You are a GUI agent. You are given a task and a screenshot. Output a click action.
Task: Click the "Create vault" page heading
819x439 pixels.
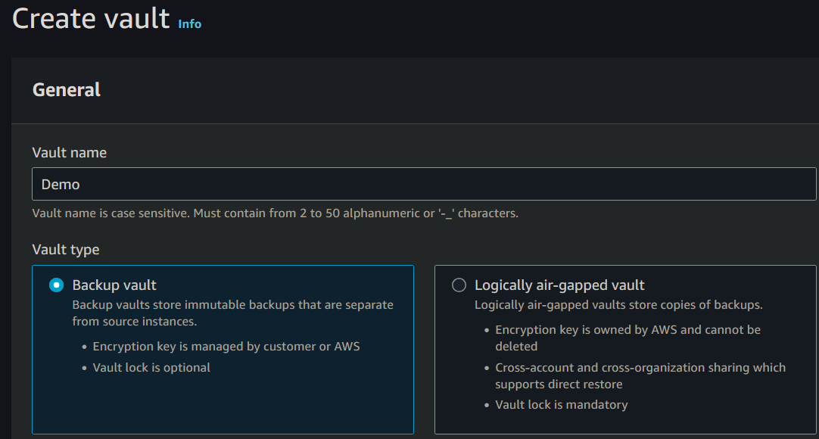(x=91, y=19)
